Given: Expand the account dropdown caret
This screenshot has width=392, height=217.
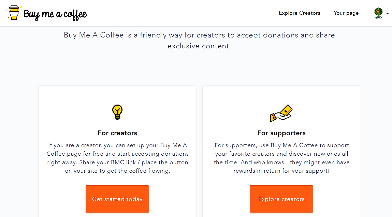Looking at the screenshot, I should click(x=388, y=14).
